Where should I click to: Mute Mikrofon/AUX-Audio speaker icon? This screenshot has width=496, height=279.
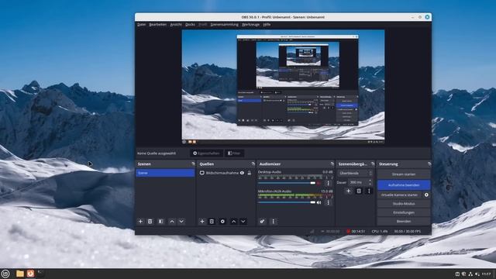[319, 202]
